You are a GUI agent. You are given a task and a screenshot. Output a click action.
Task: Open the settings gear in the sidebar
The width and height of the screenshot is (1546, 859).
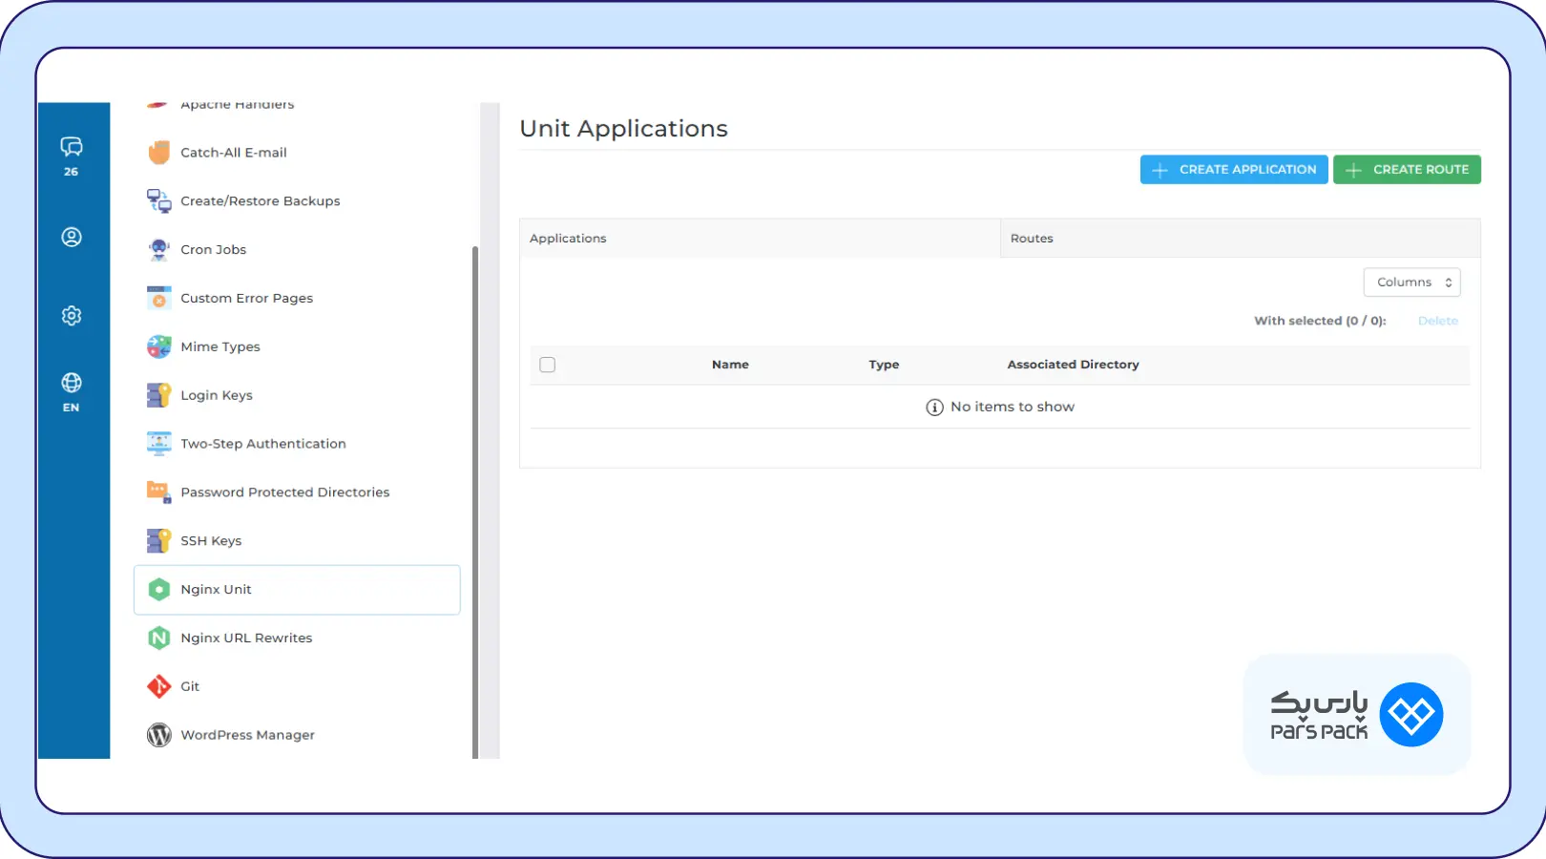(71, 315)
